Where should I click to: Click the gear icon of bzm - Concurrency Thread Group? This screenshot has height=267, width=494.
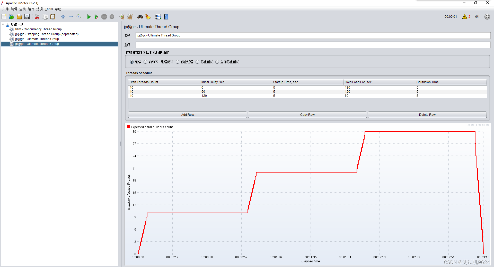click(12, 29)
